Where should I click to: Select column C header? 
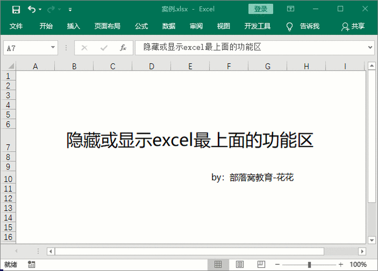[113, 66]
